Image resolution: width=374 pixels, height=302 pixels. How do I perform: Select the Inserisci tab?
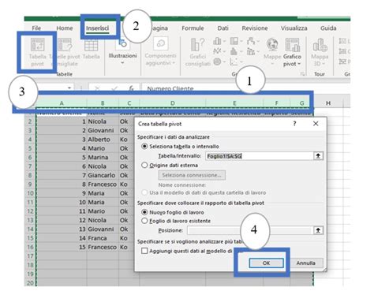pos(97,28)
